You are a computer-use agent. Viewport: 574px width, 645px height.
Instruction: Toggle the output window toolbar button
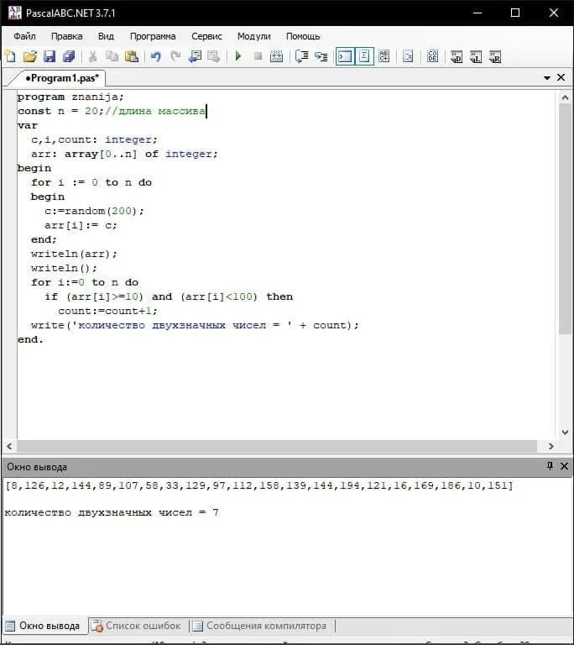(x=345, y=56)
